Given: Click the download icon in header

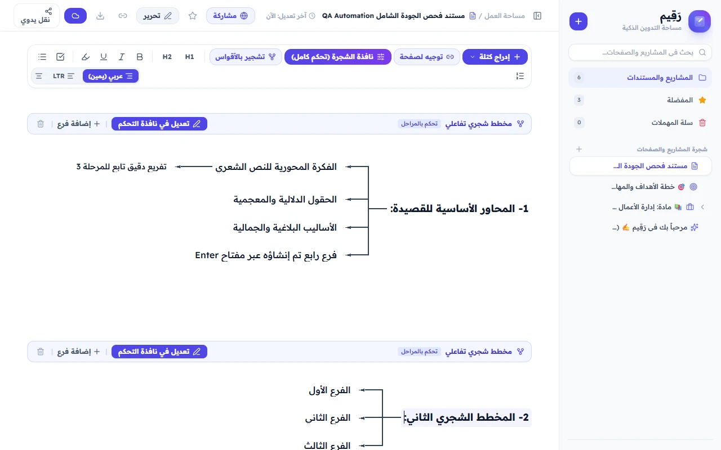Looking at the screenshot, I should (x=100, y=16).
